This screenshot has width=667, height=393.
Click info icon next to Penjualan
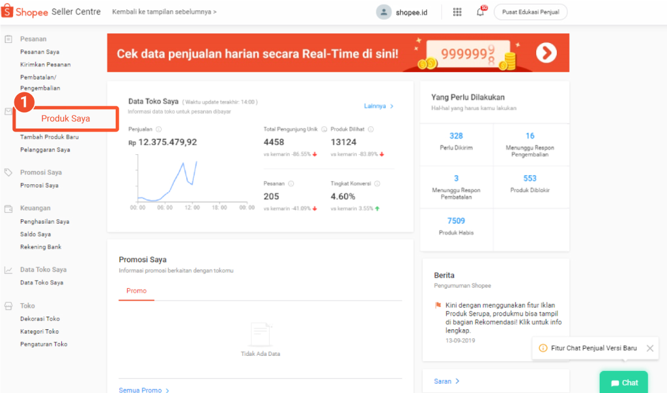pos(159,129)
